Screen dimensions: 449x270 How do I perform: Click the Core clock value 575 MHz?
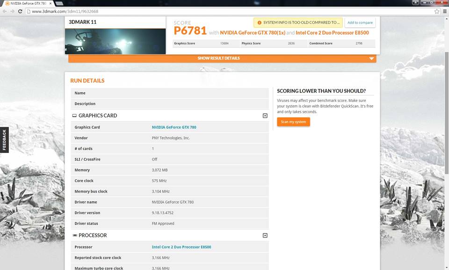(x=159, y=181)
